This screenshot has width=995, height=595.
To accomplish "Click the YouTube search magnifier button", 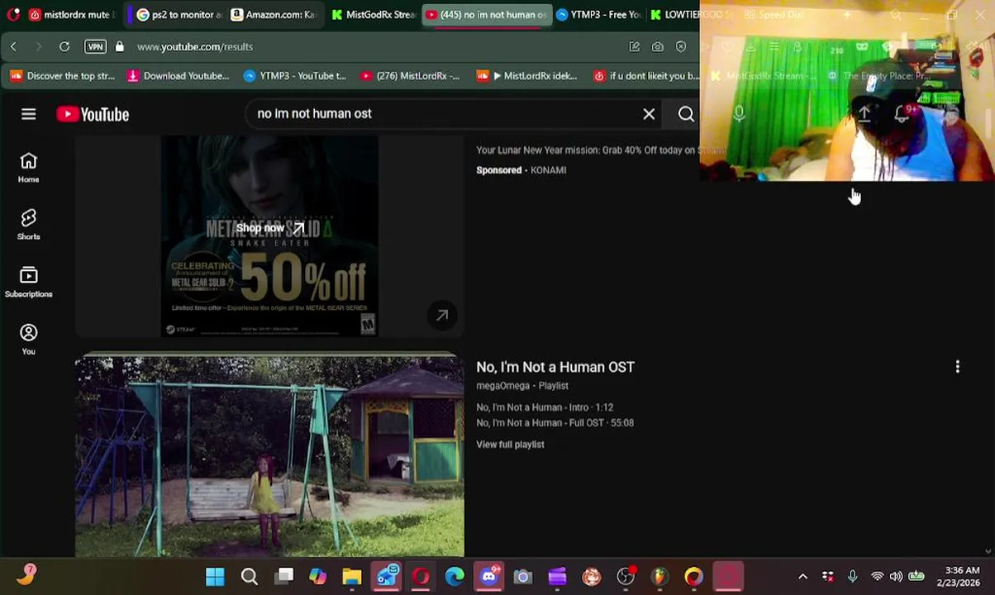I will pyautogui.click(x=686, y=114).
